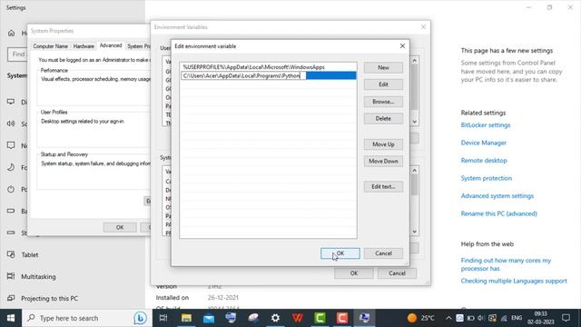Select the Battery icon in Settings sidebar
Viewport: 581px width, 327px height.
(11, 211)
